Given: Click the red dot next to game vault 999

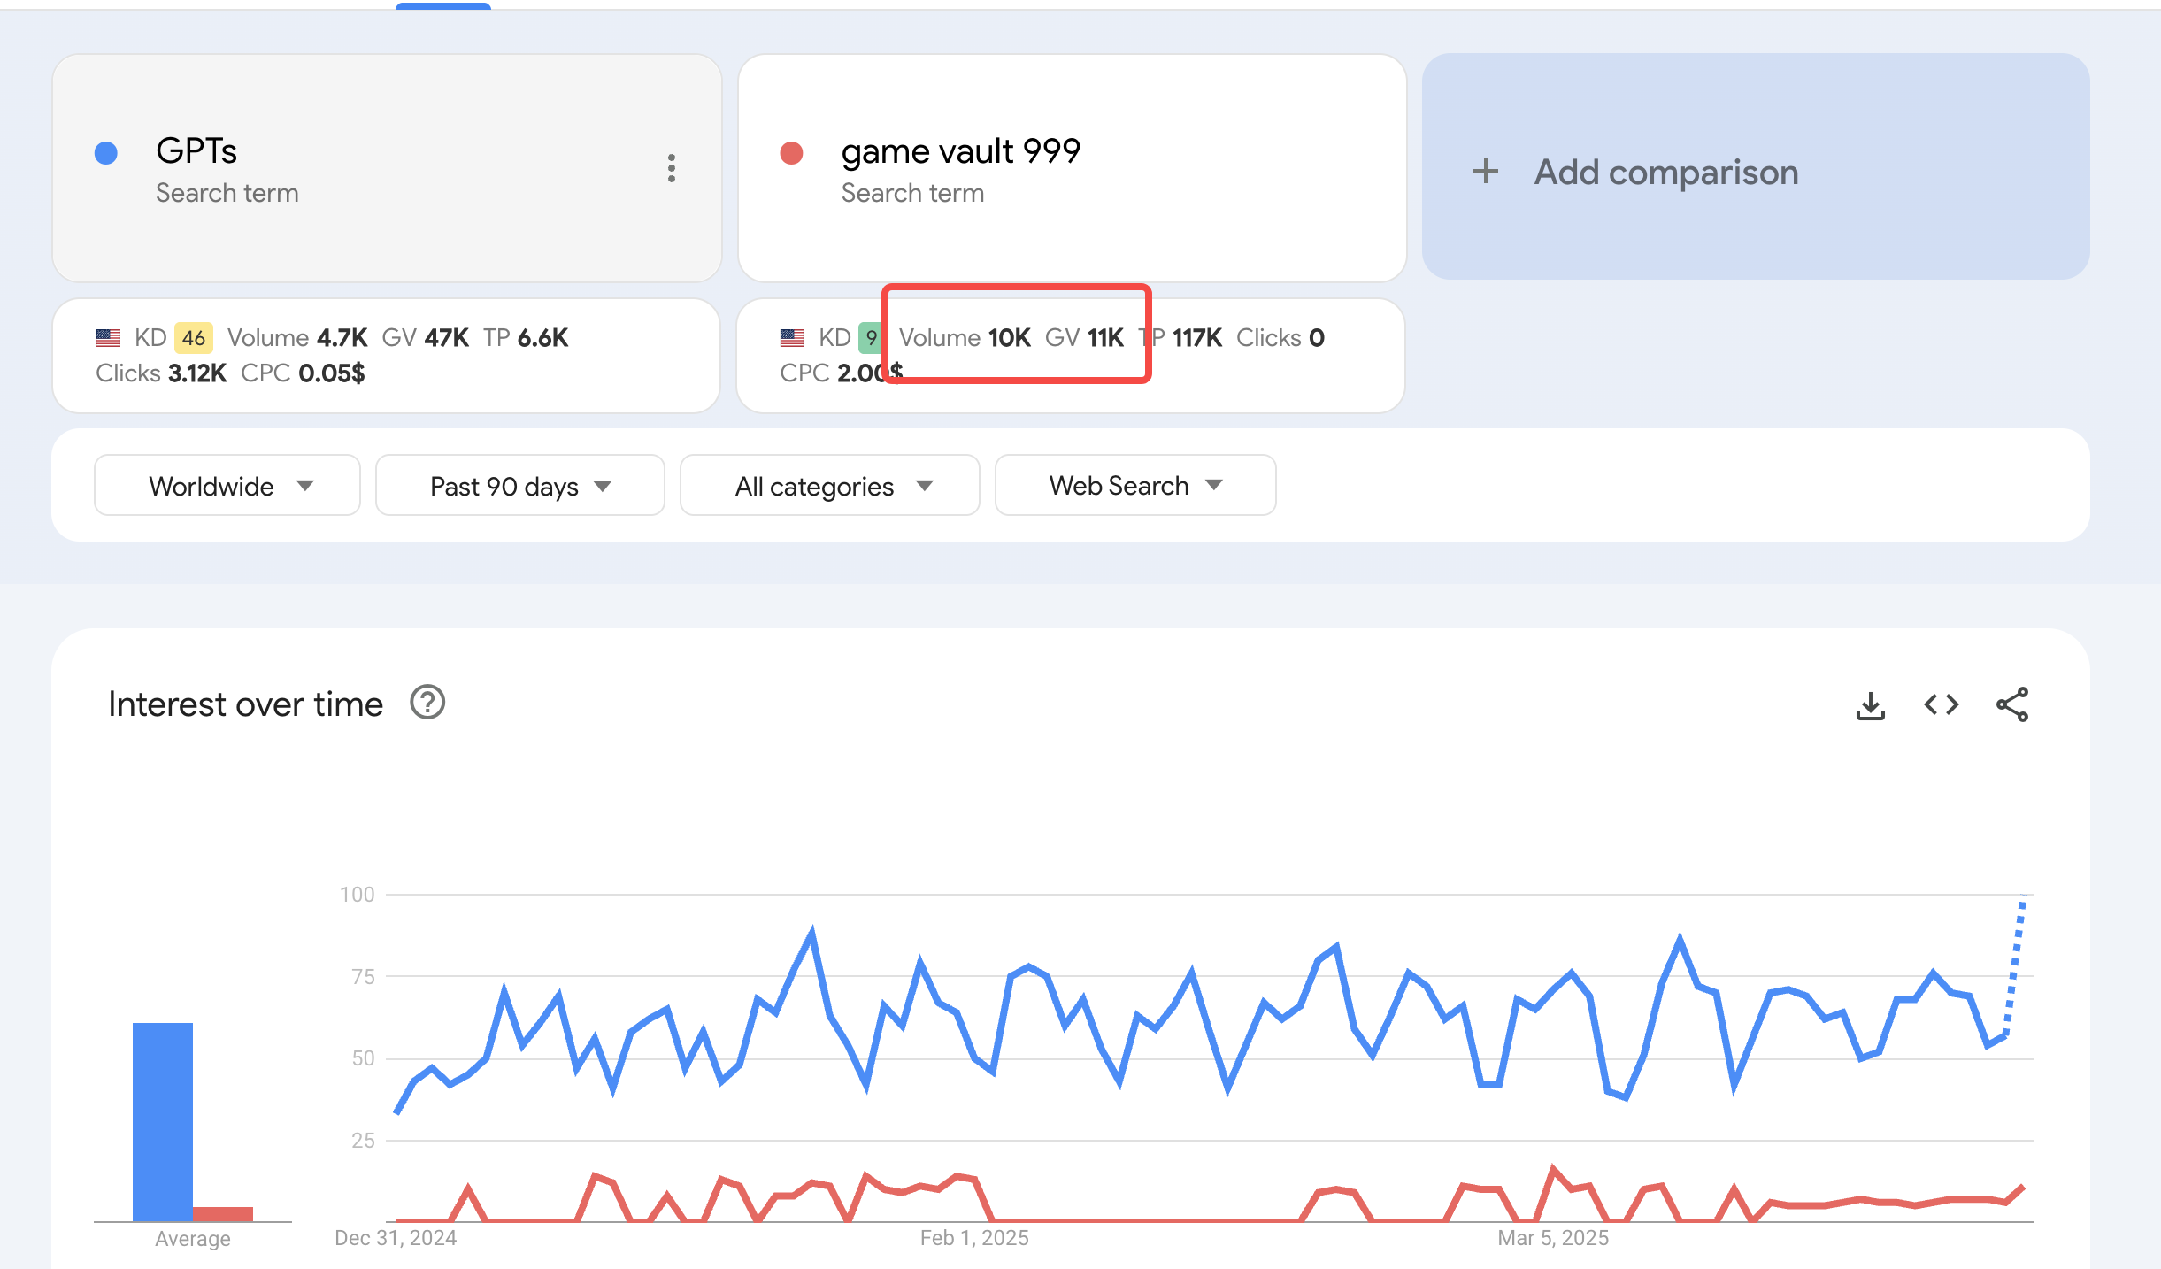Looking at the screenshot, I should click(x=791, y=153).
